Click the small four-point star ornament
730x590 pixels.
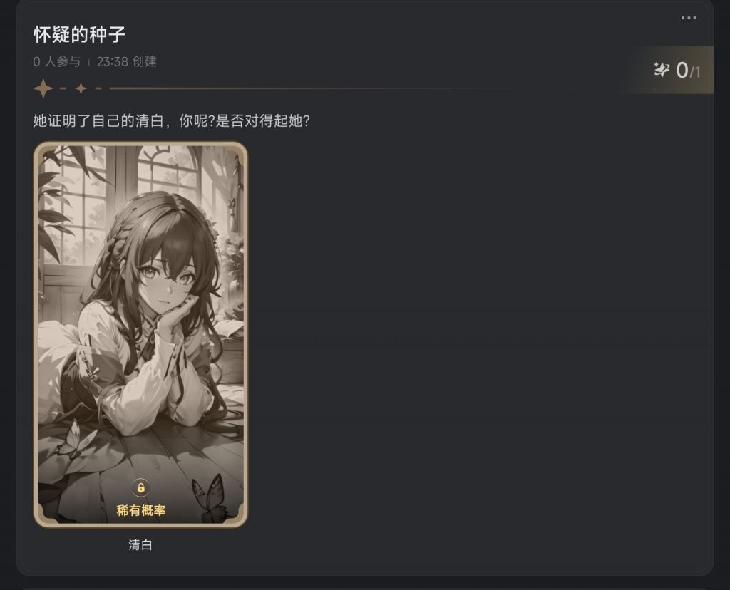tap(81, 88)
